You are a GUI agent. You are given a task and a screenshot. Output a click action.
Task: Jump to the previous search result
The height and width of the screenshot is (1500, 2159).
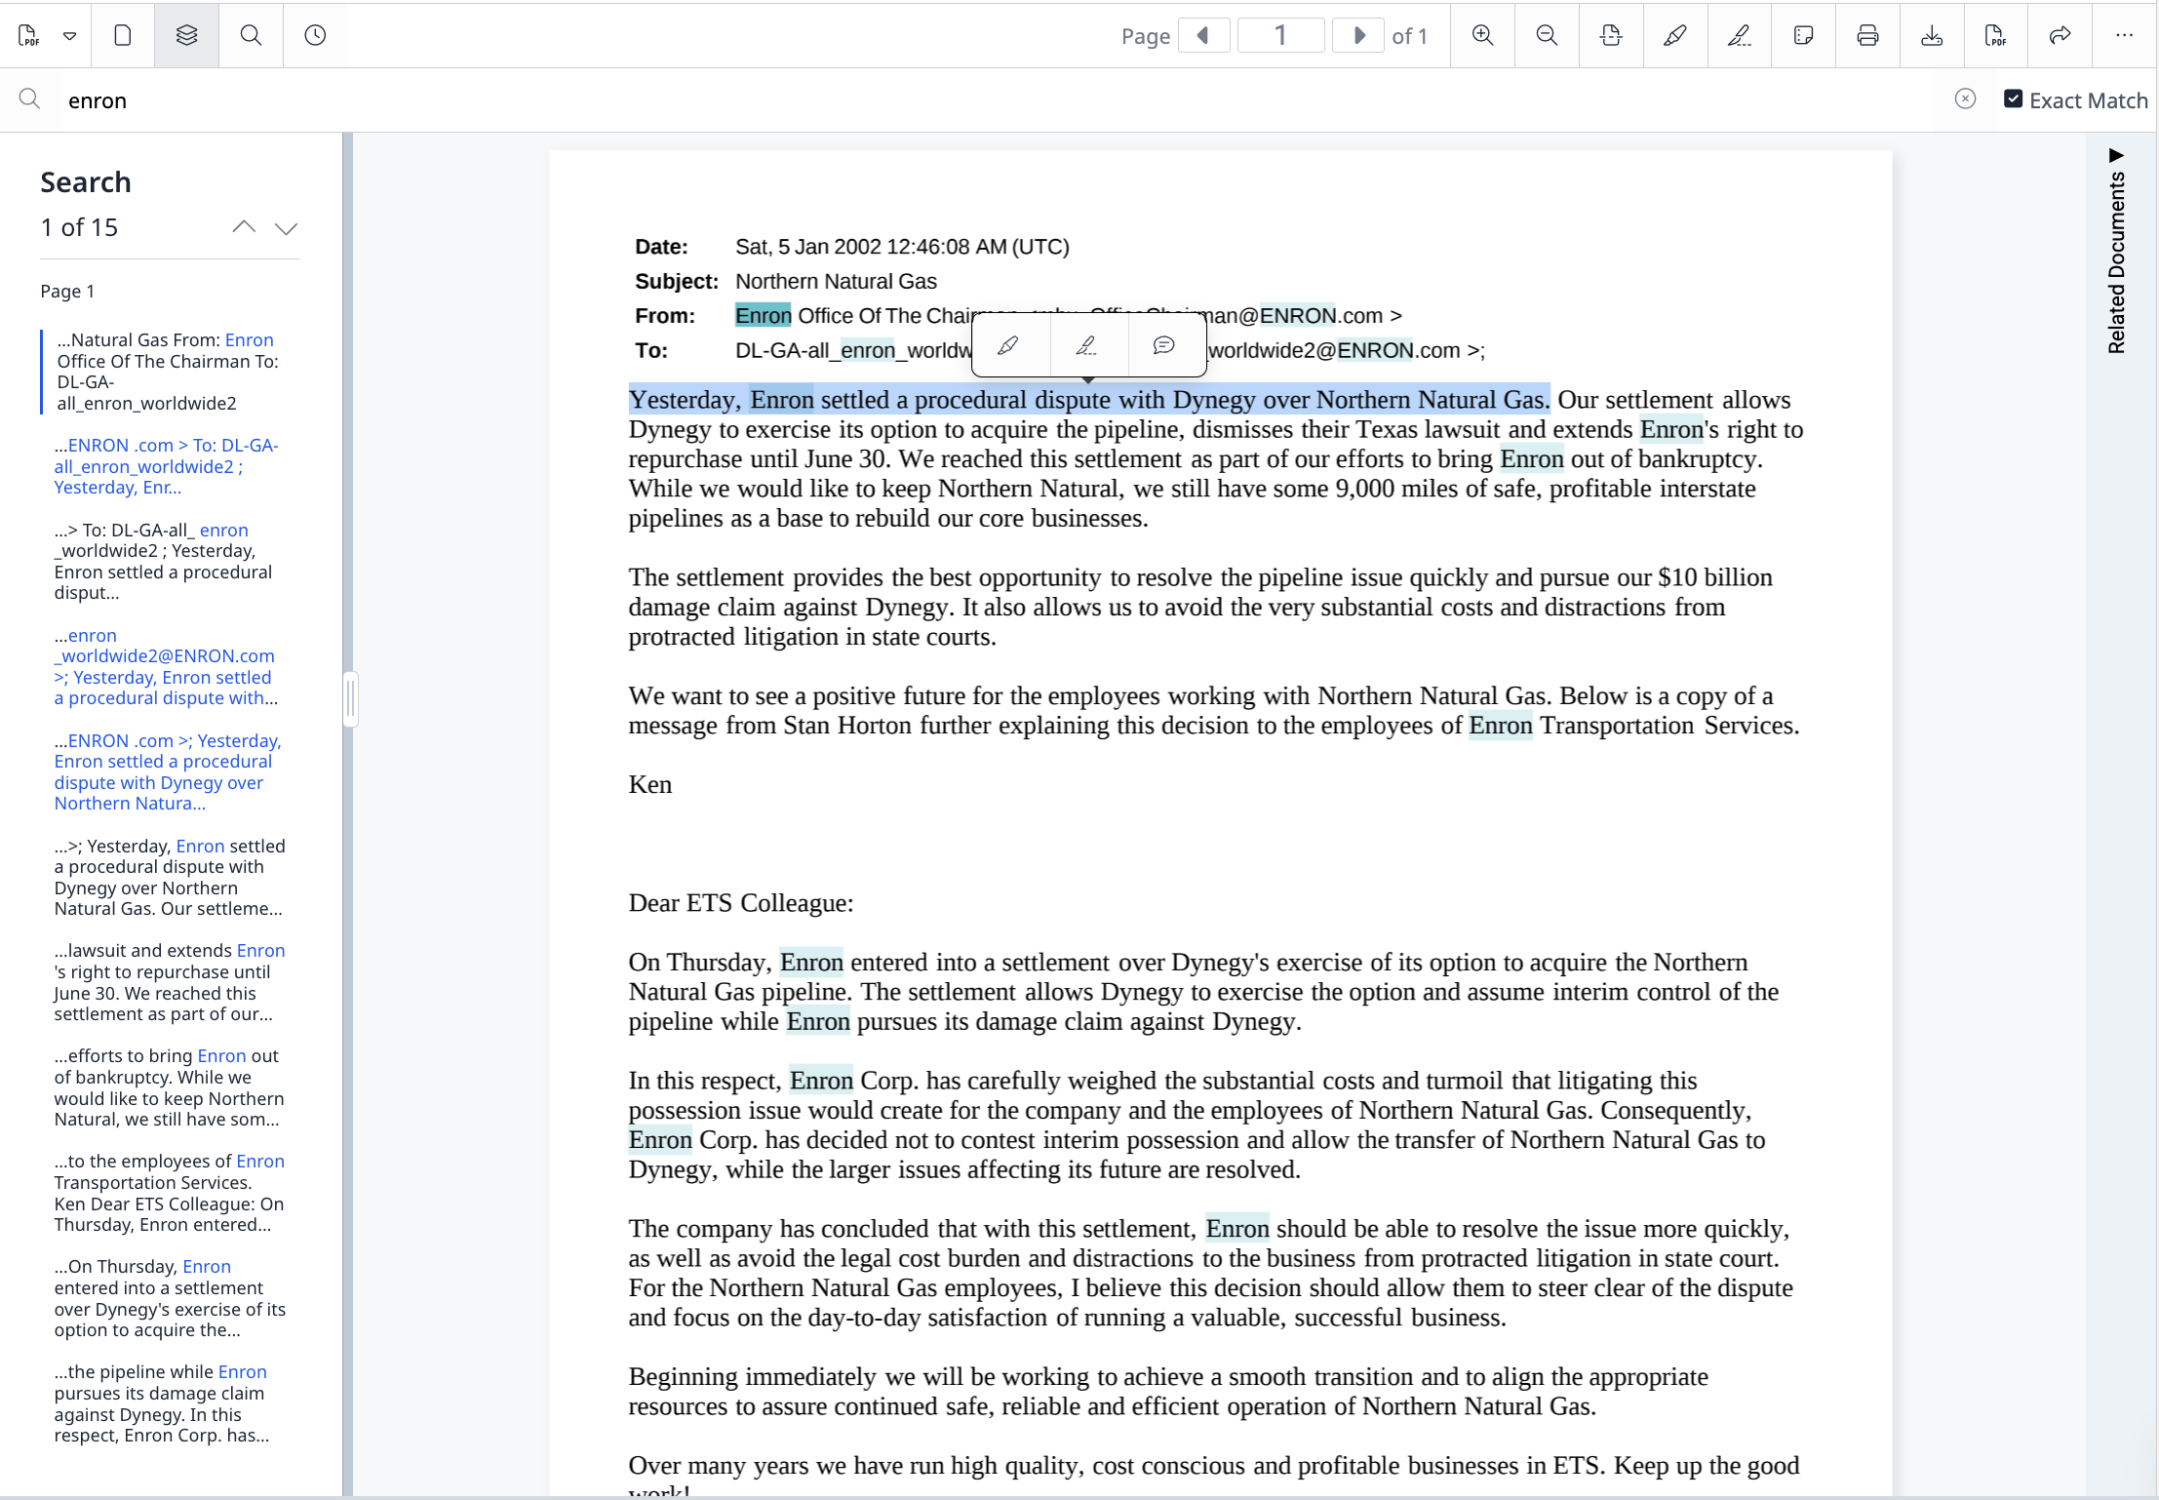click(243, 227)
